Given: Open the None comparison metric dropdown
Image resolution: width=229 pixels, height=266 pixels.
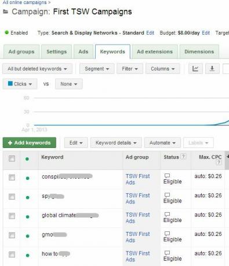Looking at the screenshot, I should click(69, 84).
